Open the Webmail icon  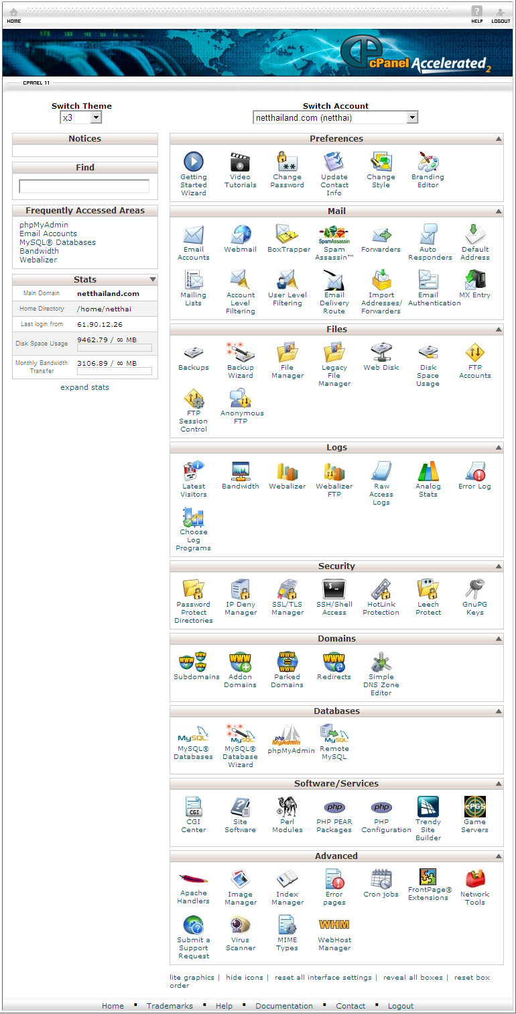tap(240, 235)
